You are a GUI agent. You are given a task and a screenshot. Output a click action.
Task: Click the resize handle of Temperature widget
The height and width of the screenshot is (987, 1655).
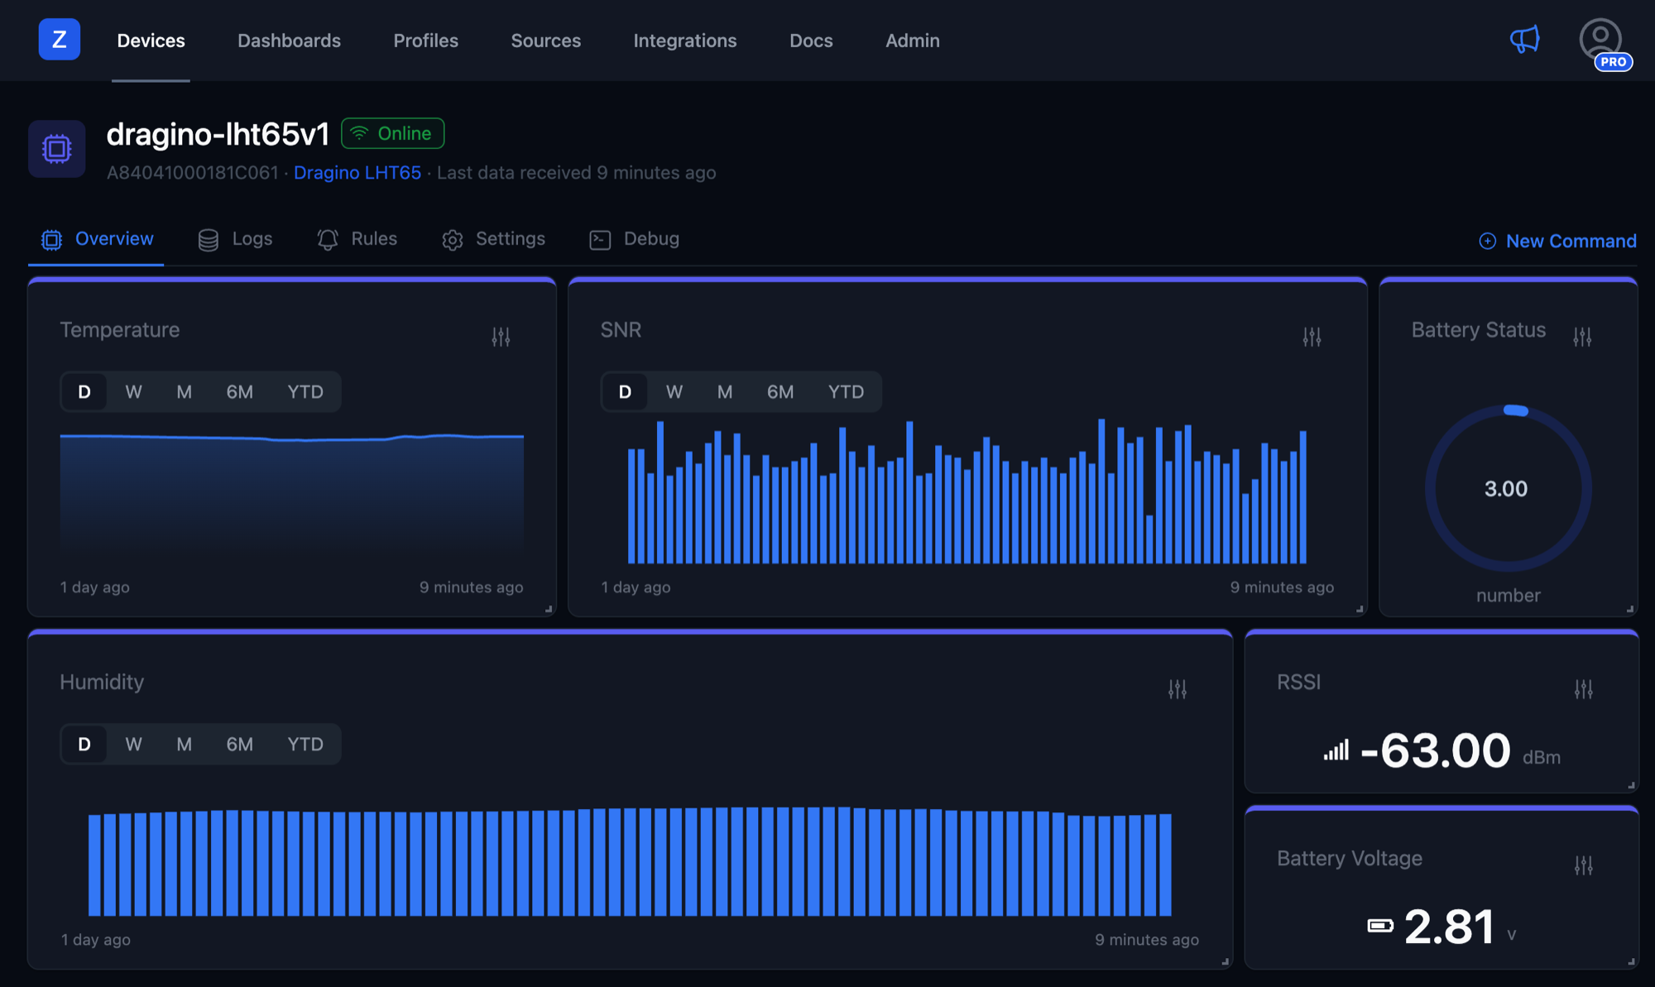coord(549,609)
